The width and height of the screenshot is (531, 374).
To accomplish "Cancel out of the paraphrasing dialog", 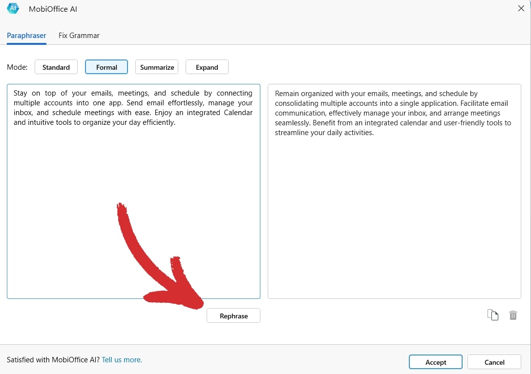I will (494, 362).
